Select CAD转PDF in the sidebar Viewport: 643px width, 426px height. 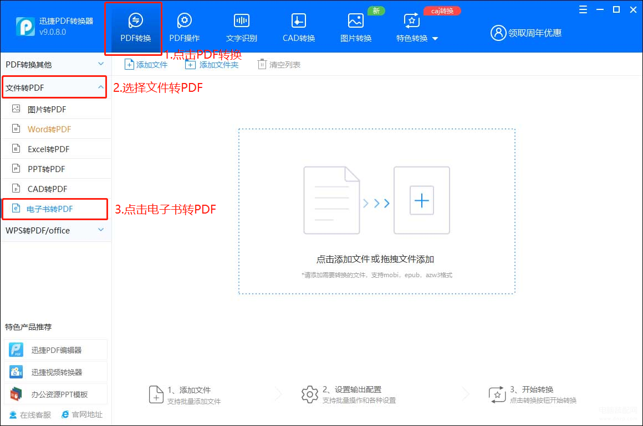coord(56,189)
